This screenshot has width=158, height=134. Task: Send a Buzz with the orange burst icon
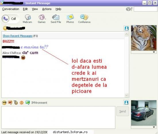22,103
